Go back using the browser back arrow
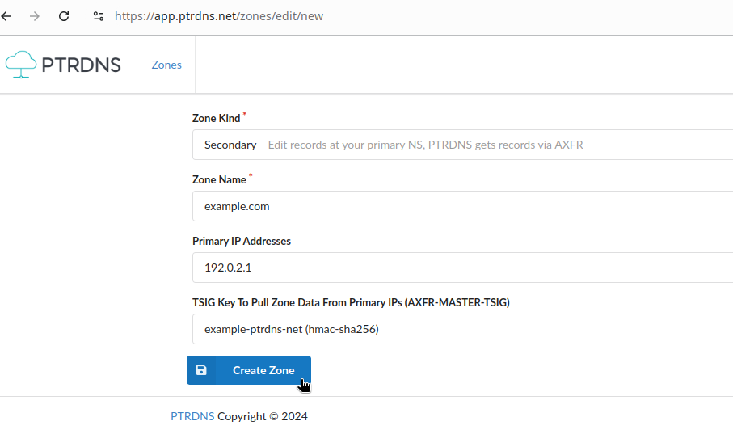 point(6,16)
